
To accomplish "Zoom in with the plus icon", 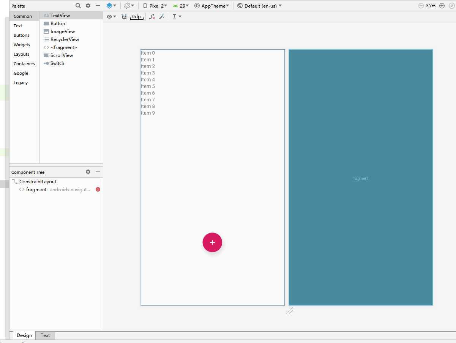I will point(442,6).
